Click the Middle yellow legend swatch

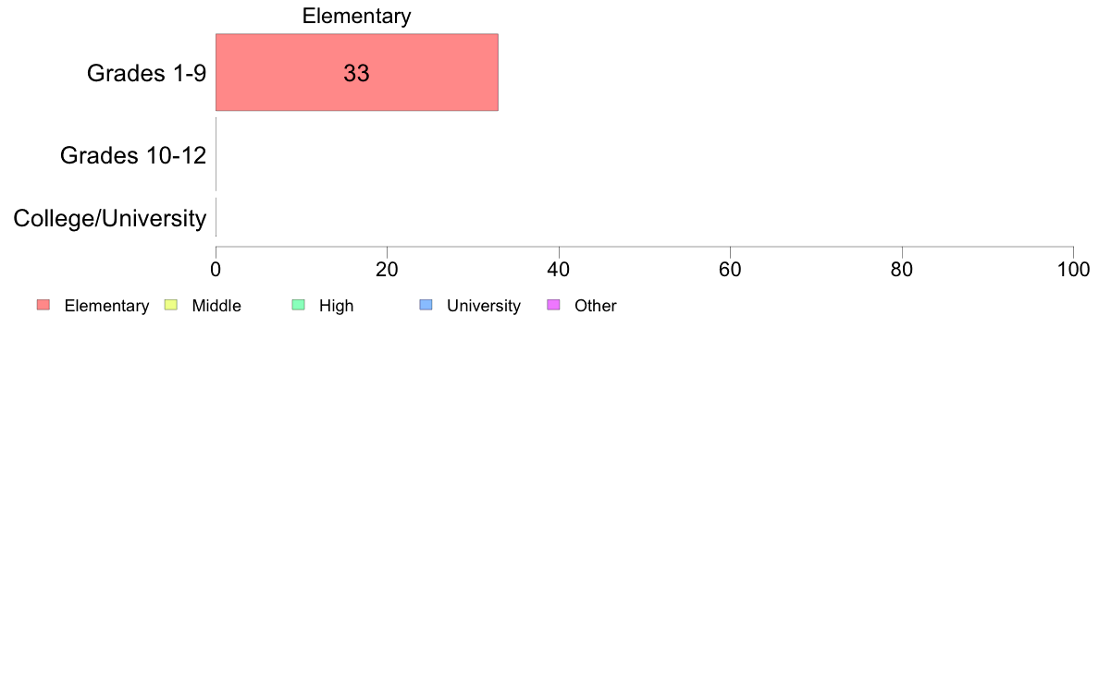click(x=170, y=305)
